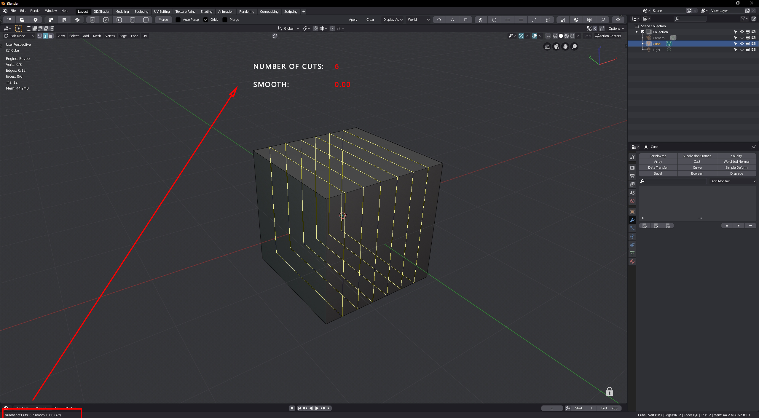The image size is (759, 418).
Task: Click the End frame value field
Action: pyautogui.click(x=609, y=408)
